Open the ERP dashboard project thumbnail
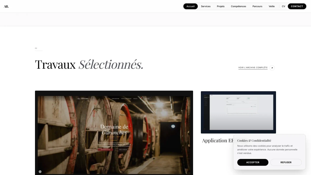311x175 pixels. tap(238, 112)
